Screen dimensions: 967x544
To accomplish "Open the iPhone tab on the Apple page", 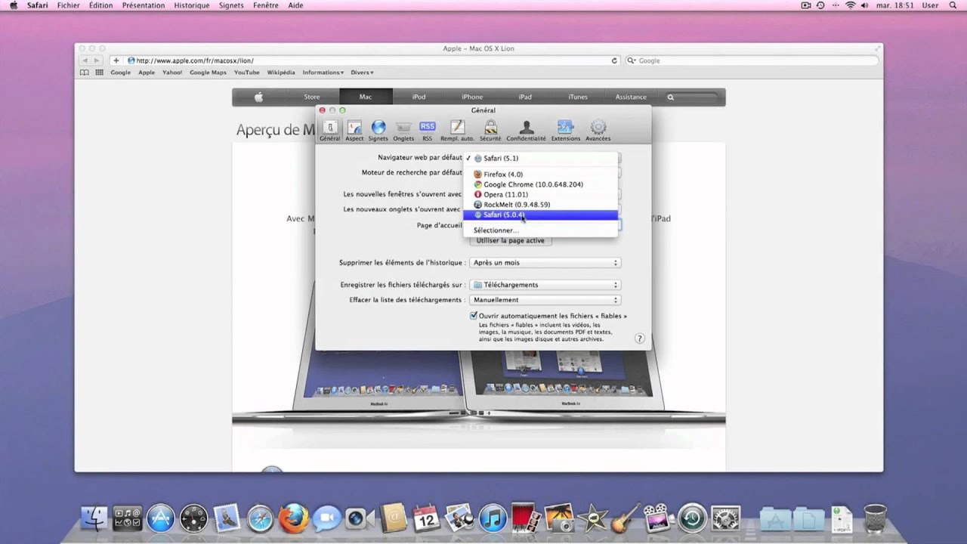I will (472, 97).
